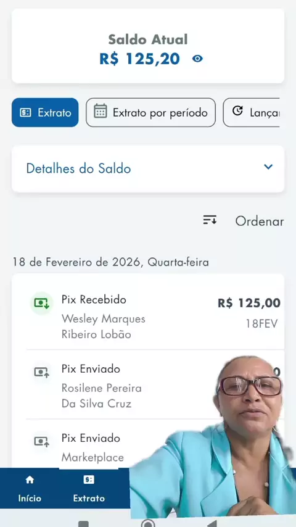Click green Pix Recebido money icon
Viewport: 296px width, 527px height.
pyautogui.click(x=41, y=303)
